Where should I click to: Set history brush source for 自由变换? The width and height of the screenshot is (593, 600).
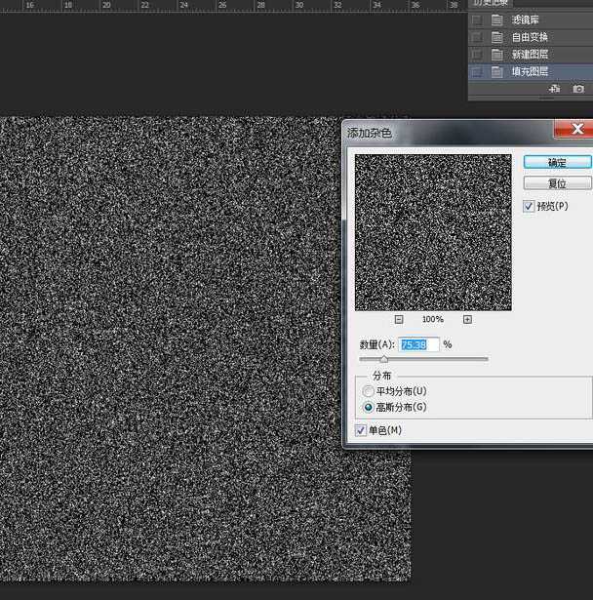click(x=476, y=37)
